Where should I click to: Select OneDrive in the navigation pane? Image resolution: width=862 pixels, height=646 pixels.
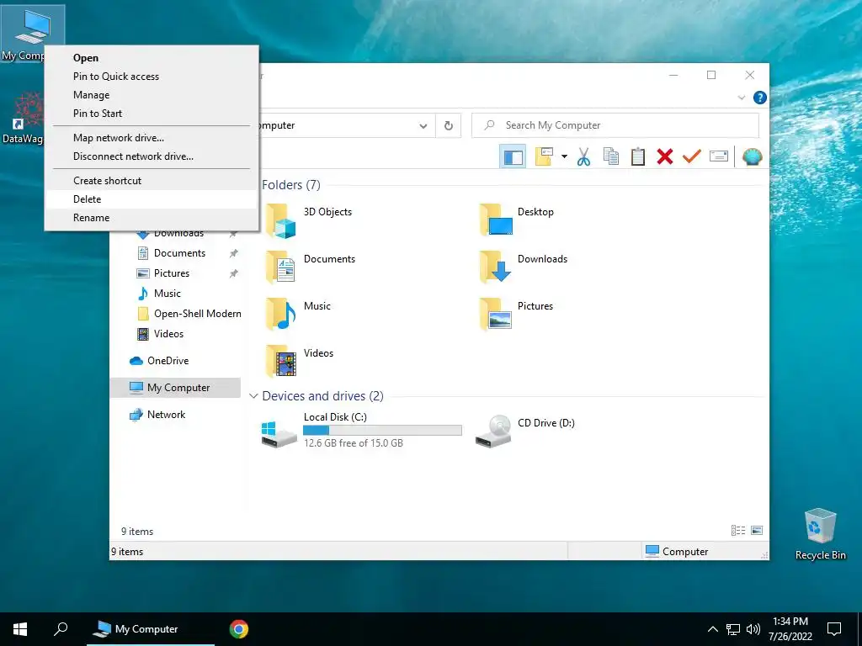(168, 361)
